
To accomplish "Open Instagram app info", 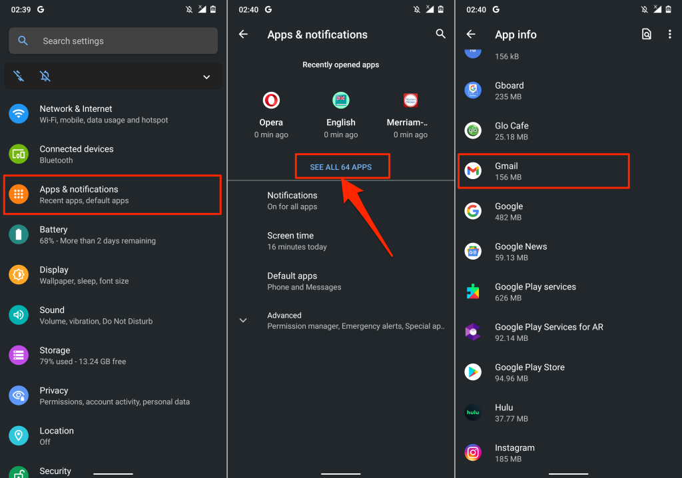I will point(514,453).
